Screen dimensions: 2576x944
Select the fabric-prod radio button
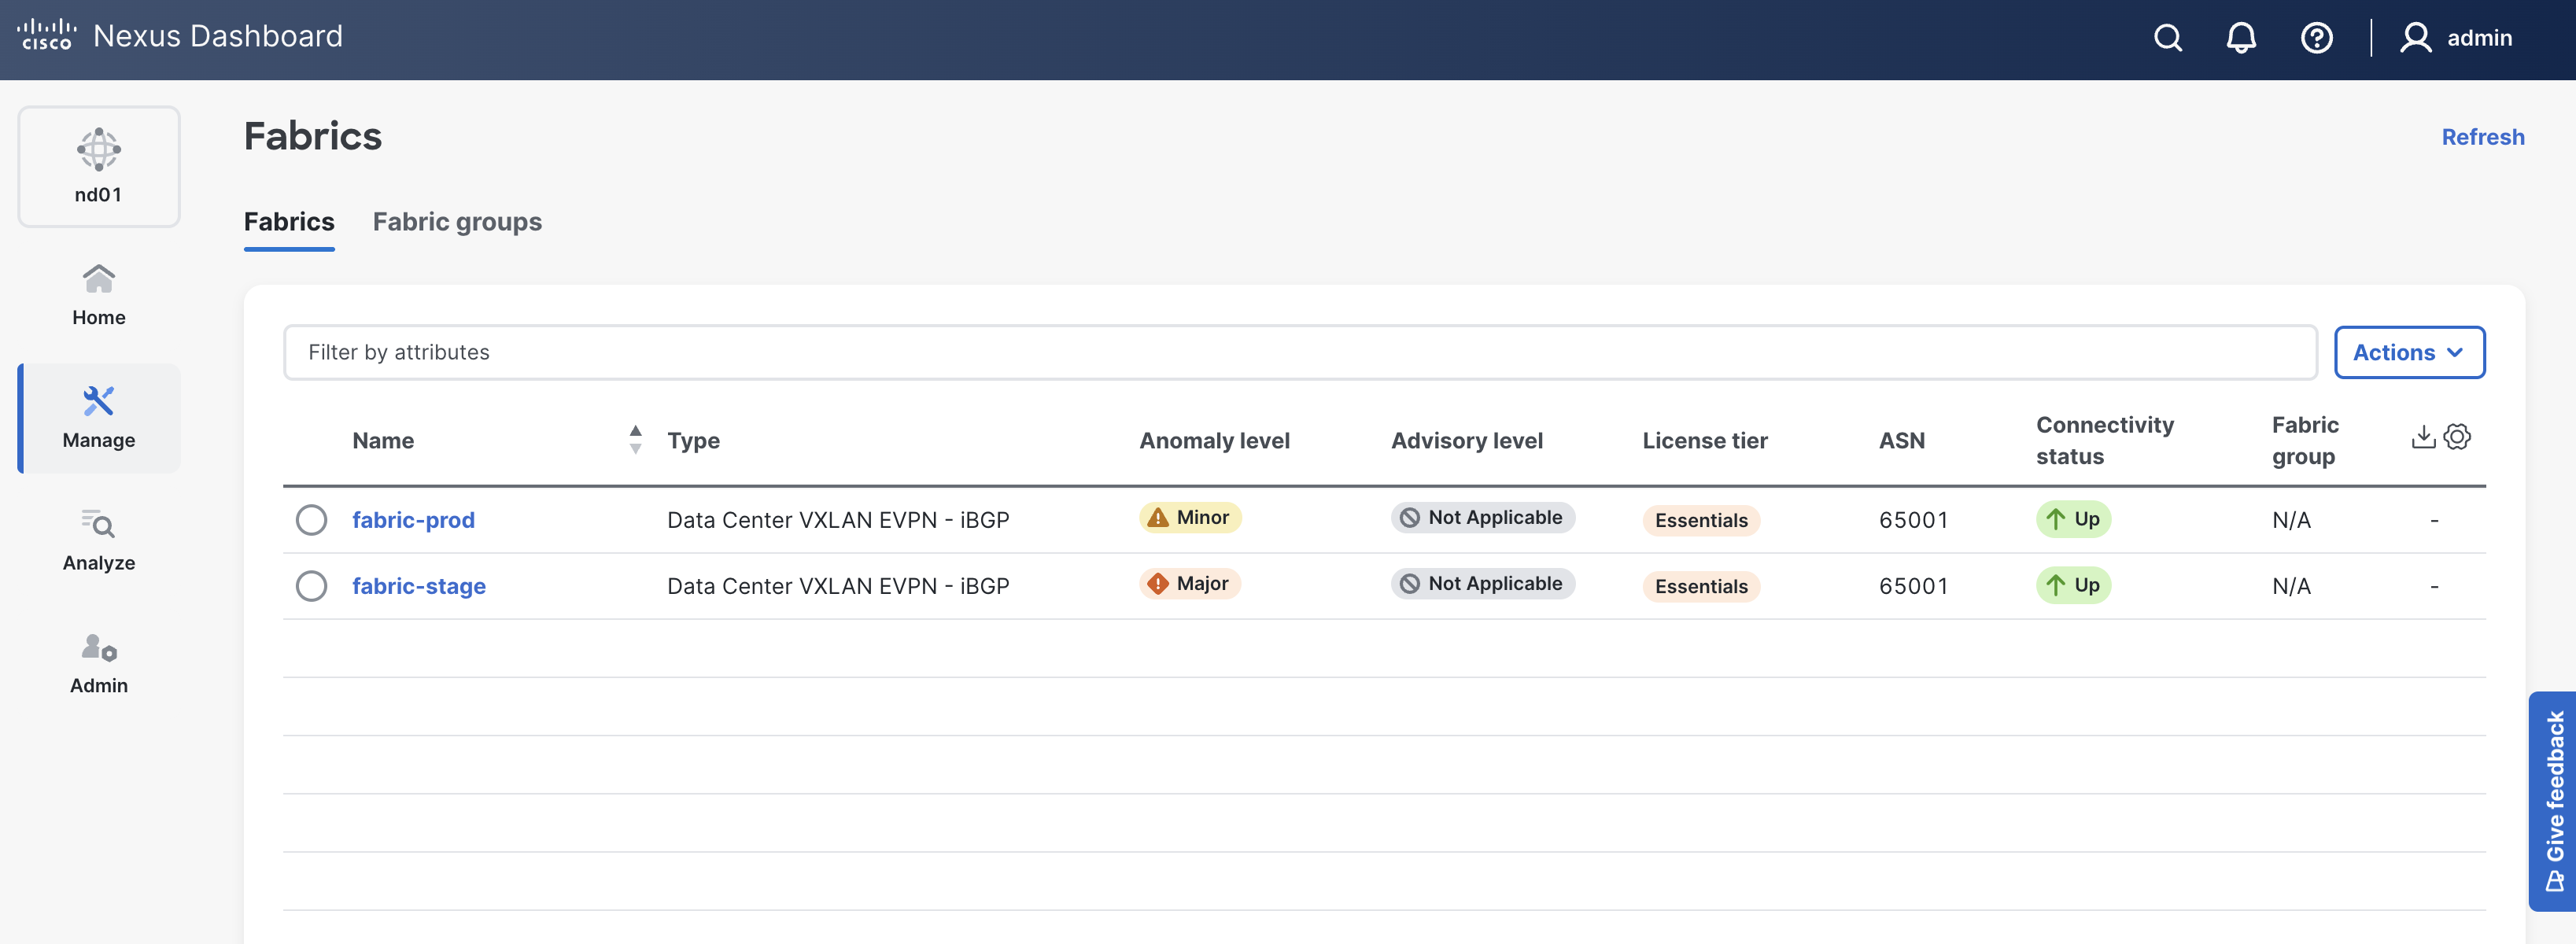point(311,520)
